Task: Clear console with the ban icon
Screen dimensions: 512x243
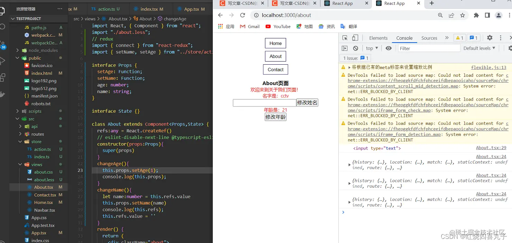Action: pyautogui.click(x=356, y=48)
